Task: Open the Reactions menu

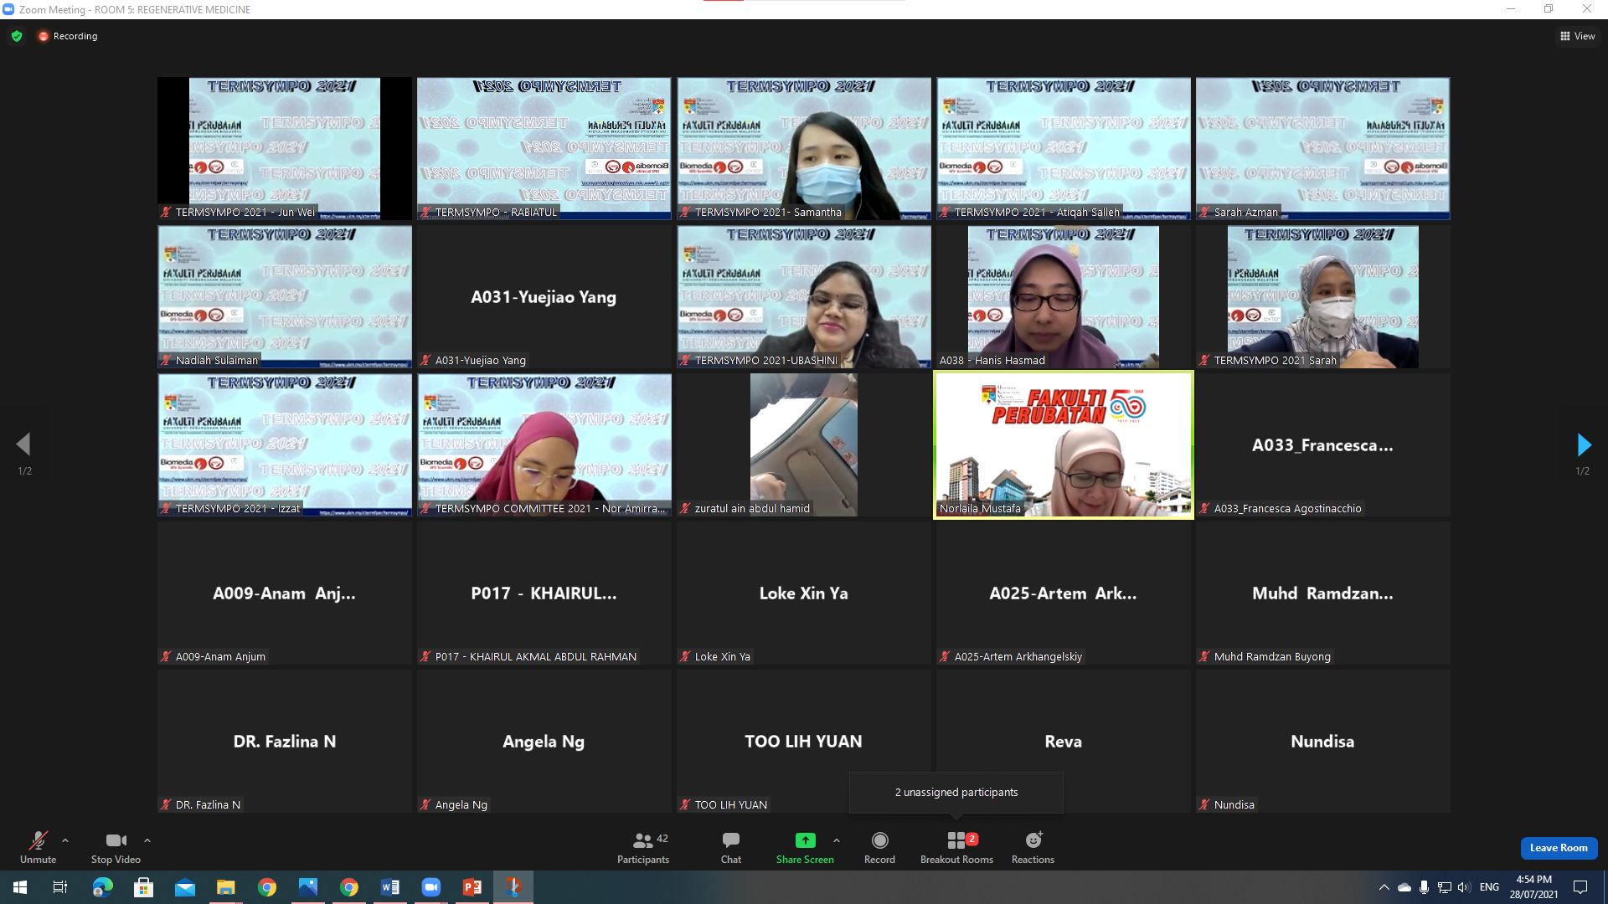Action: click(x=1033, y=847)
